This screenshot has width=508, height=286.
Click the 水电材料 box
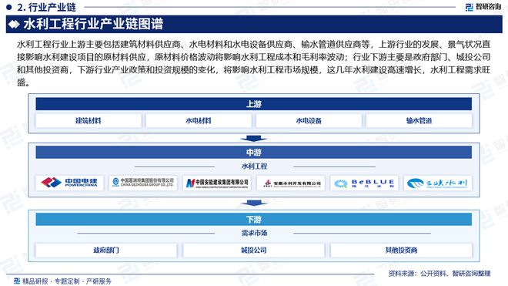(x=199, y=121)
